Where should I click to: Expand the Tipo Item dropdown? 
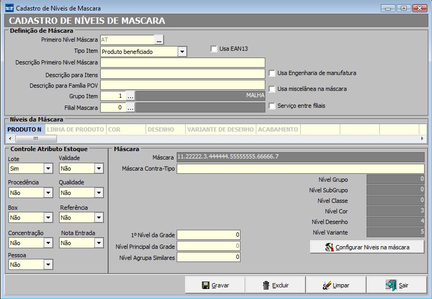click(182, 52)
